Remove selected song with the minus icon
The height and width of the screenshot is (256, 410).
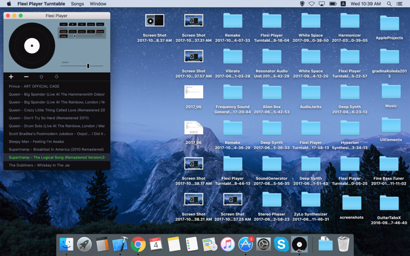(26, 77)
